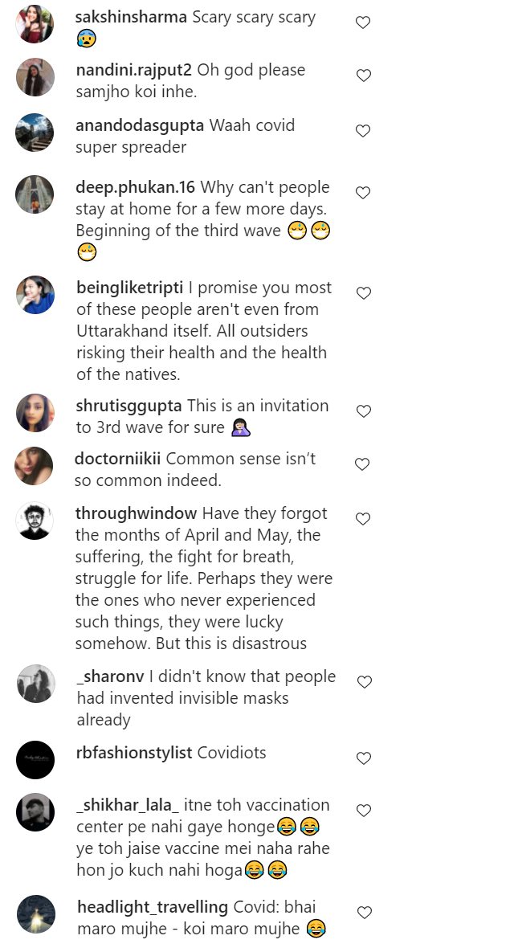Like headlight_travelling's Covid joke comment
Viewport: 514px width, 952px height.
363,913
